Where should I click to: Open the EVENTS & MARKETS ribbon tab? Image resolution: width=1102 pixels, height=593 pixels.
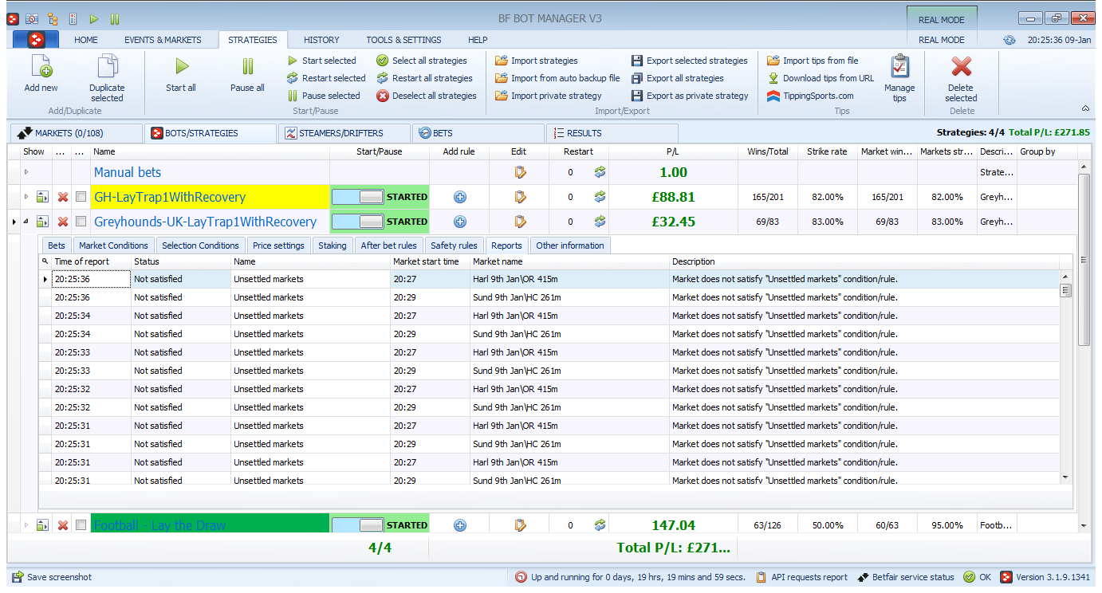click(x=163, y=40)
